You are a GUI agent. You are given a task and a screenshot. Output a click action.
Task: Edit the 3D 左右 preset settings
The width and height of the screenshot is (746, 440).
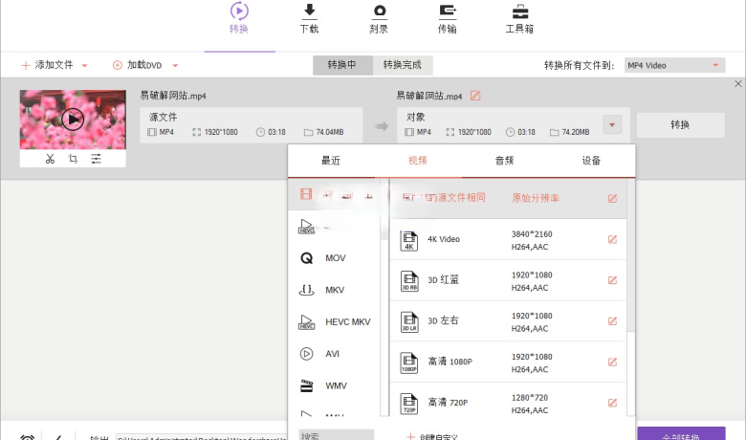click(x=612, y=321)
